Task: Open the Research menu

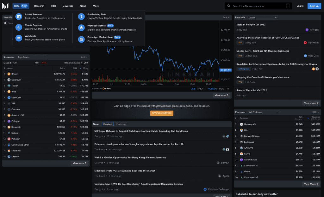Action: (x=39, y=6)
